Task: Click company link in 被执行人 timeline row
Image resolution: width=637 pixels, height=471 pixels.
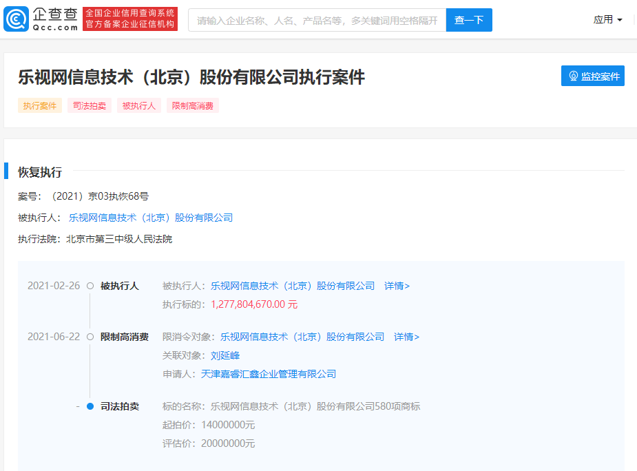Action: (293, 286)
